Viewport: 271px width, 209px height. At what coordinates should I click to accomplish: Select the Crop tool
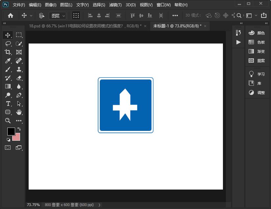[x=8, y=52]
